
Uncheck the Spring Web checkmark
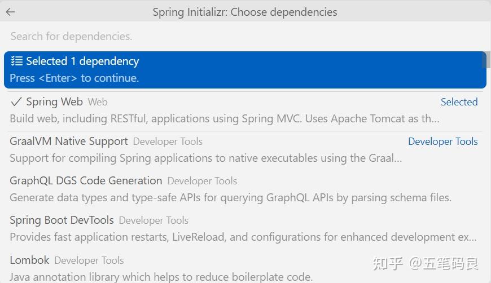pos(16,102)
